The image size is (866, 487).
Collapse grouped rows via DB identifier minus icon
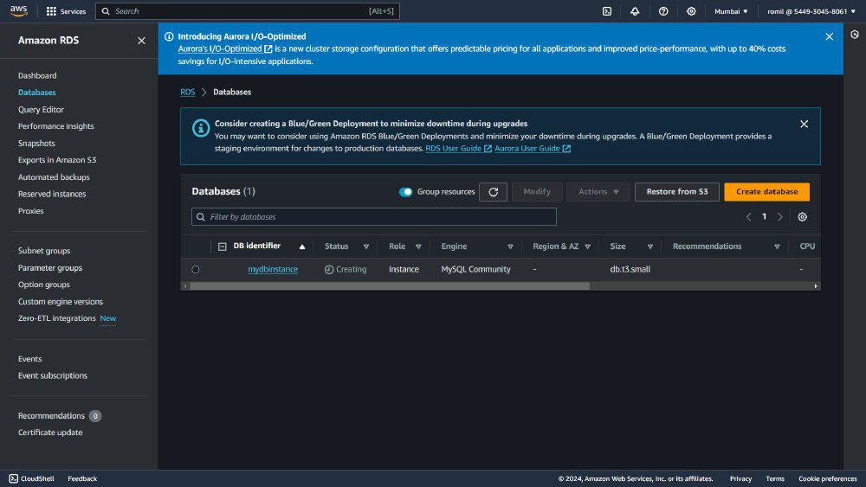222,247
